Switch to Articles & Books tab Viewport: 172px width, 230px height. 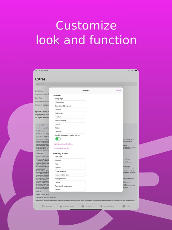coord(67,206)
